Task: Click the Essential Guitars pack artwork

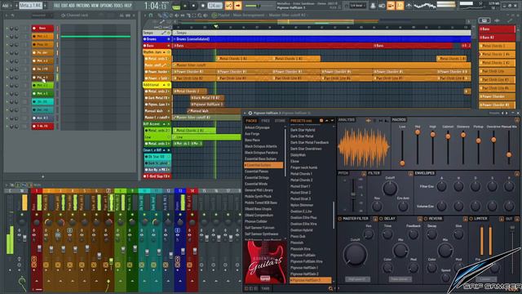Action: tap(265, 262)
